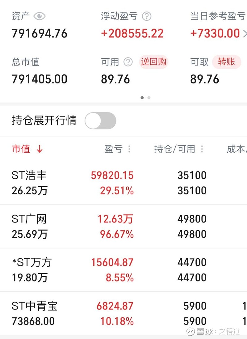The width and height of the screenshot is (247, 339).
Task: Toggle the asset visibility eye icon
Action: (40, 16)
